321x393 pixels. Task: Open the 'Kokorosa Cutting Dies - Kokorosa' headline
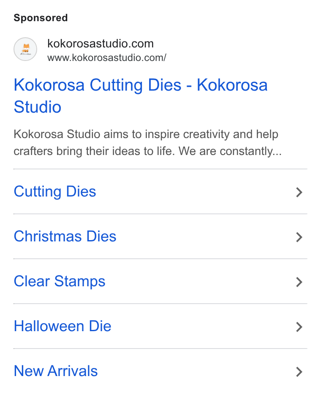coord(141,85)
